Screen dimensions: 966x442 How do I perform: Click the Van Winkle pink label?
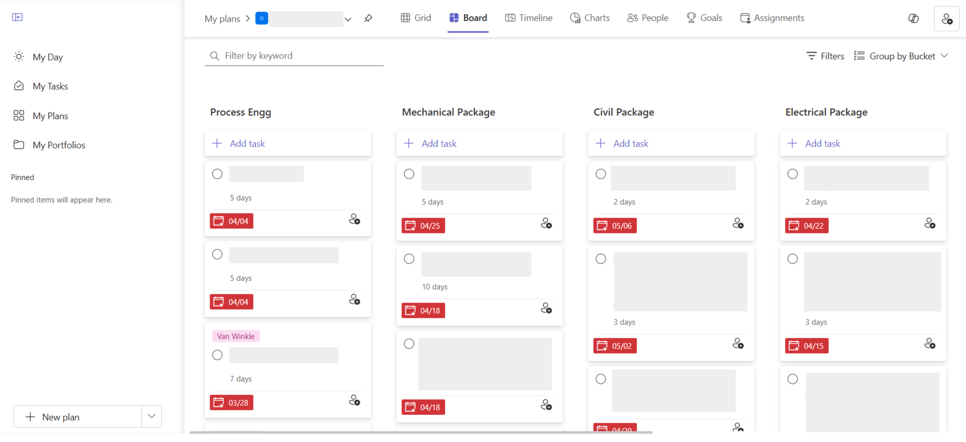pos(236,336)
